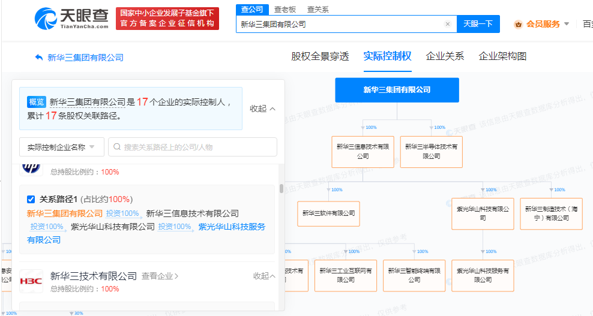This screenshot has width=593, height=316.
Task: Click the H3C company logo
Action: point(31,281)
